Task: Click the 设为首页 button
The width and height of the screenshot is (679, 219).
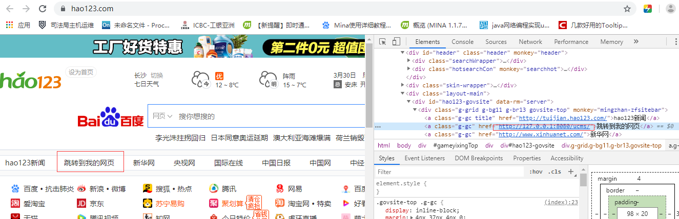Action: tap(81, 72)
